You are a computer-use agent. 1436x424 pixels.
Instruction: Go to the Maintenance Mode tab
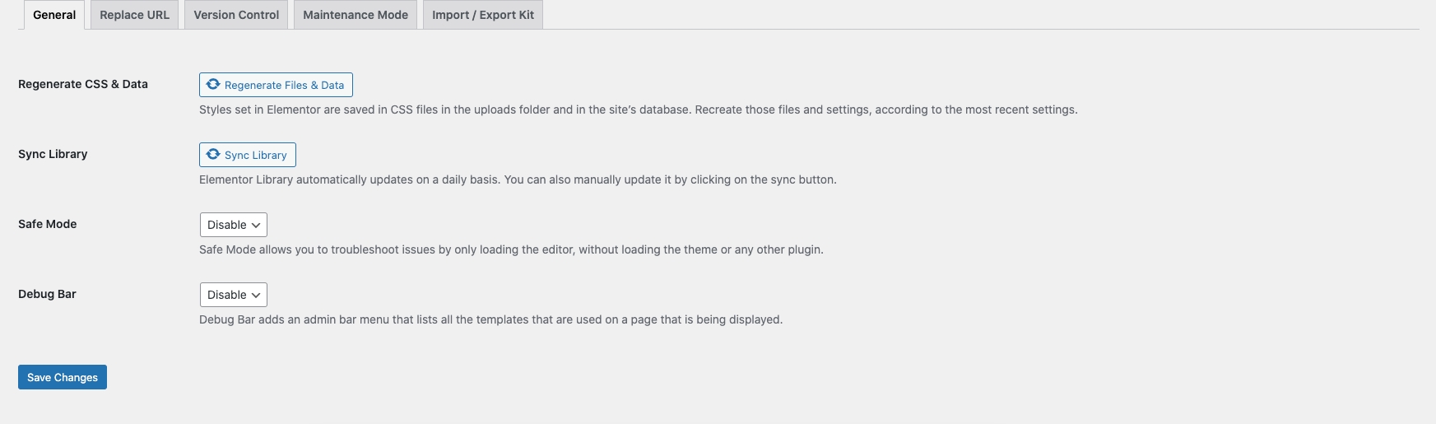pos(356,15)
